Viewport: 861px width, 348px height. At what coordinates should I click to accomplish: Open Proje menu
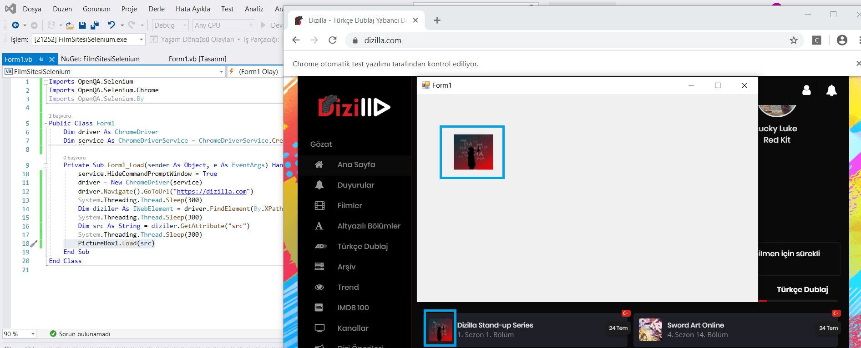129,9
